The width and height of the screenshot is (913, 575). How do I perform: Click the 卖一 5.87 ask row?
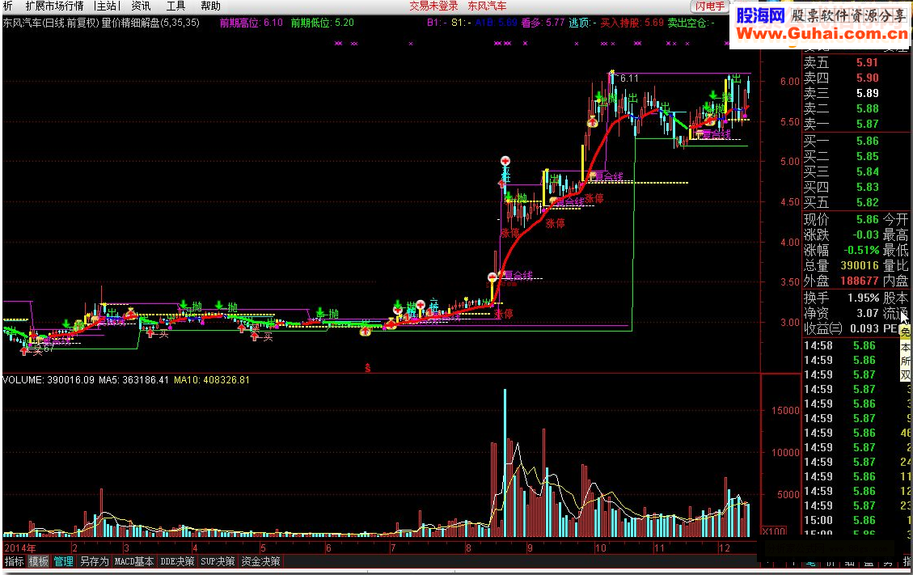[841, 124]
